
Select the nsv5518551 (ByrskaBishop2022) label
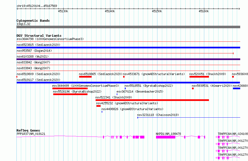click(x=149, y=86)
